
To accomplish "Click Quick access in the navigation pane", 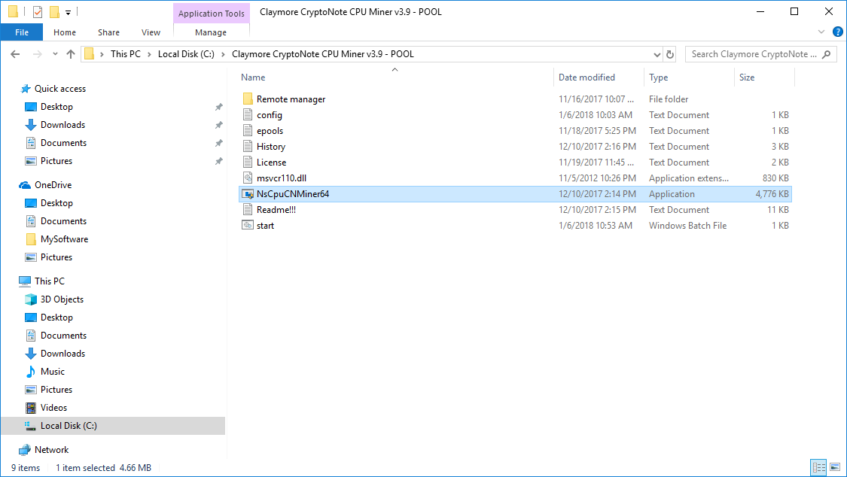I will (x=60, y=89).
